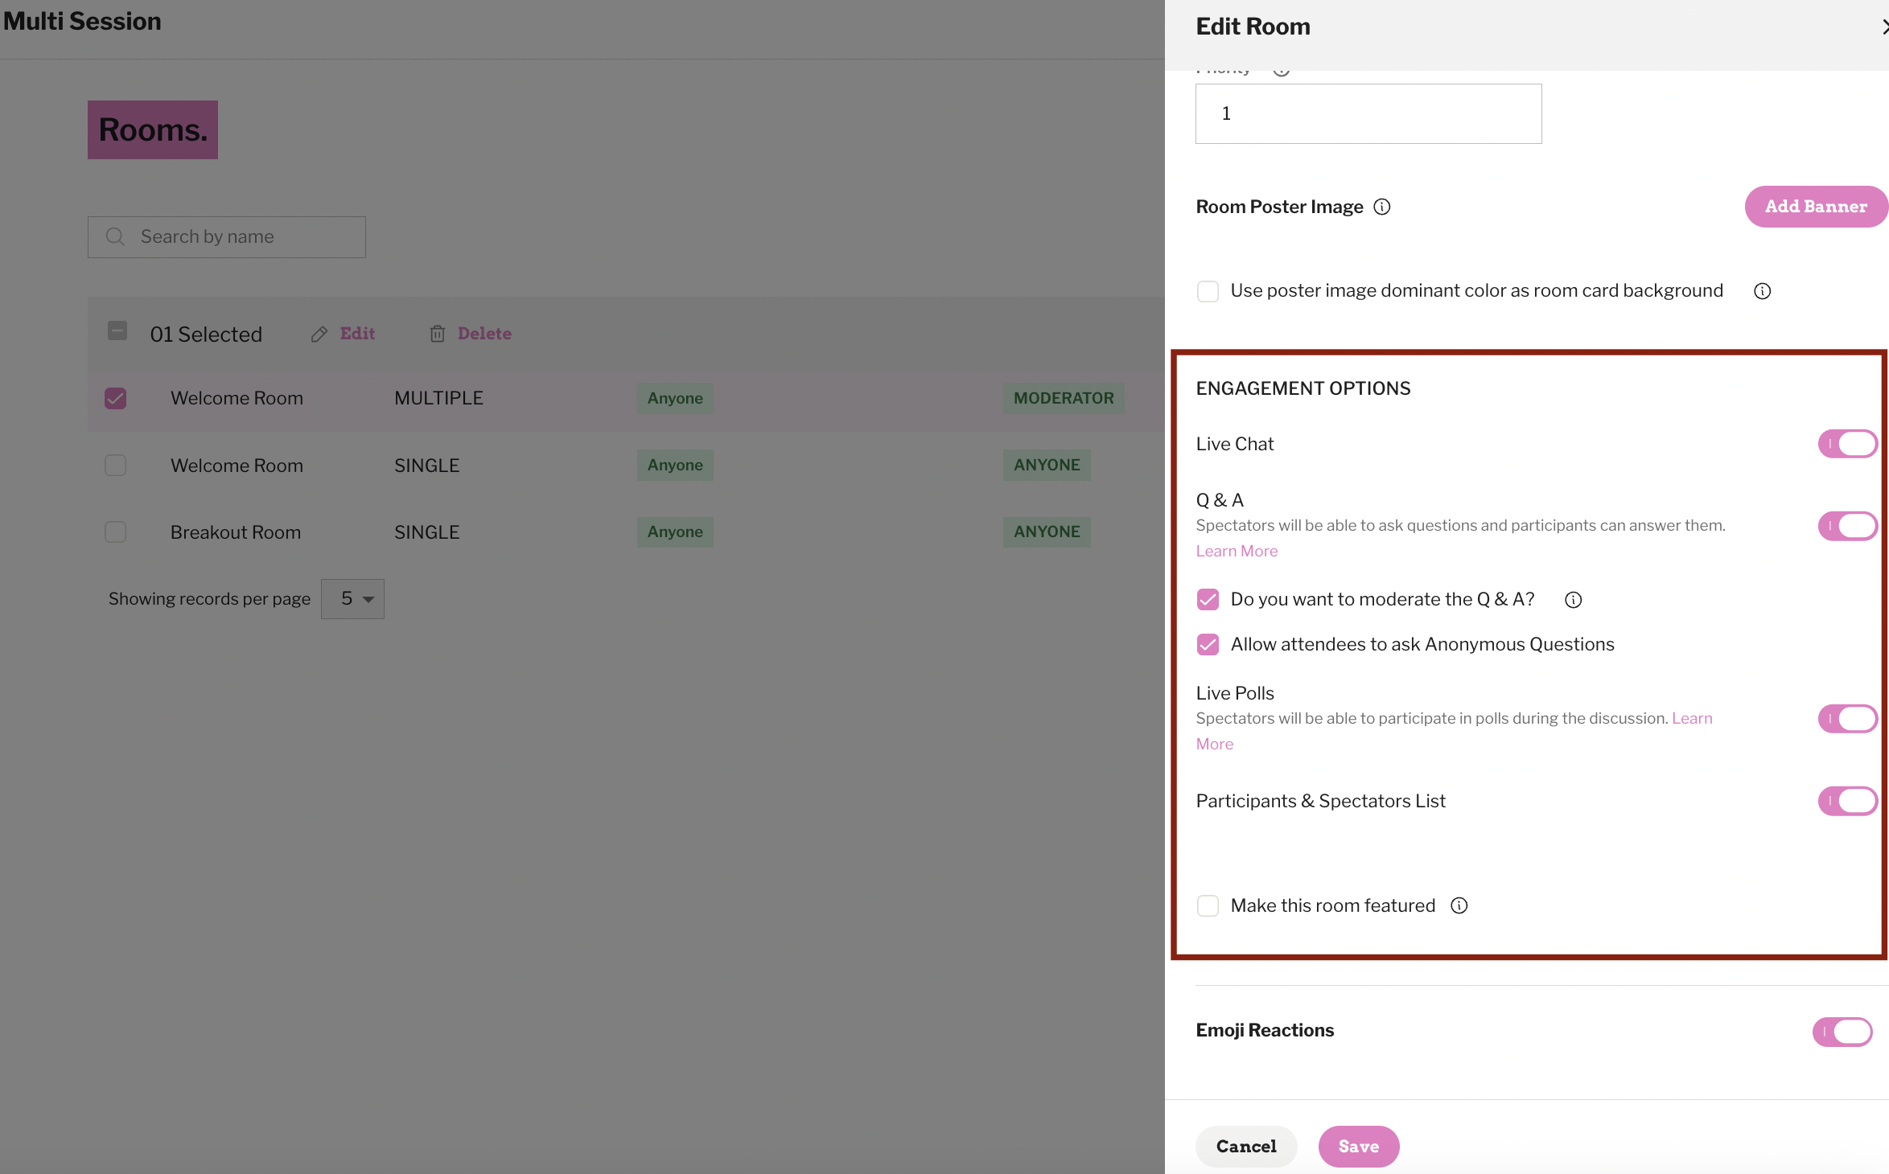Open info icon for dominant color option
Image resolution: width=1889 pixels, height=1174 pixels.
pyautogui.click(x=1762, y=291)
